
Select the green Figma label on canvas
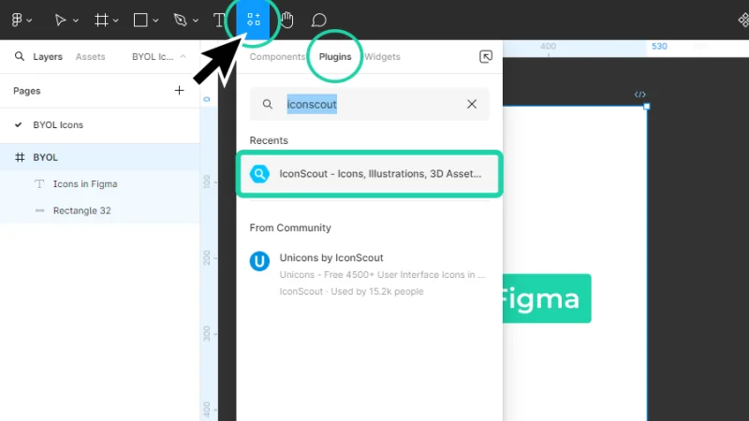(547, 298)
